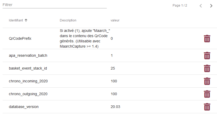The height and width of the screenshot is (114, 217).
Task: Open the apa_reservation_batch row
Action: tap(110, 55)
